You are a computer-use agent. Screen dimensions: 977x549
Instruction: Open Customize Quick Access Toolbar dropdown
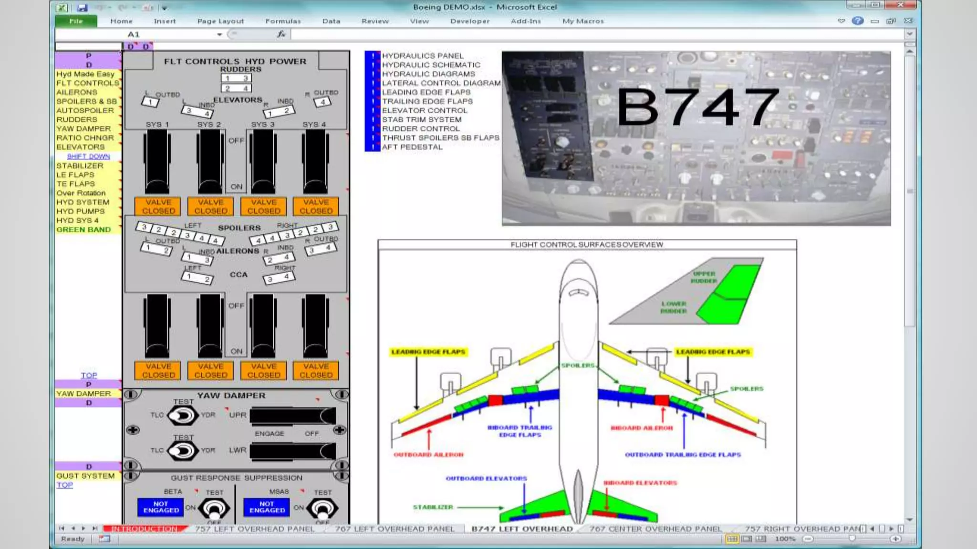164,8
